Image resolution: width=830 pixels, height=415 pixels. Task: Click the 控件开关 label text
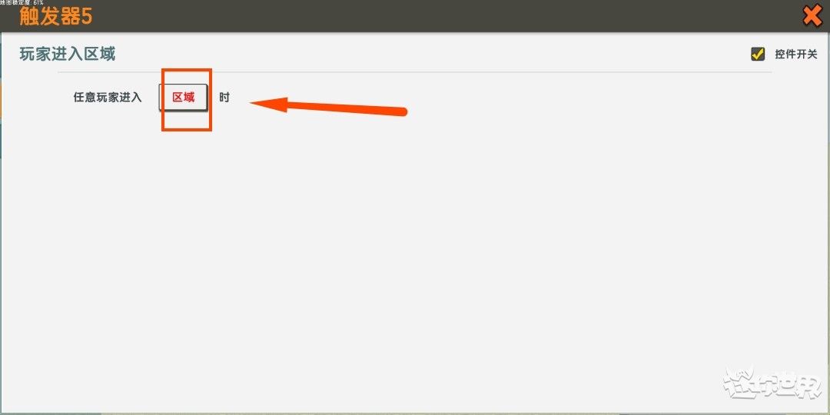click(795, 54)
